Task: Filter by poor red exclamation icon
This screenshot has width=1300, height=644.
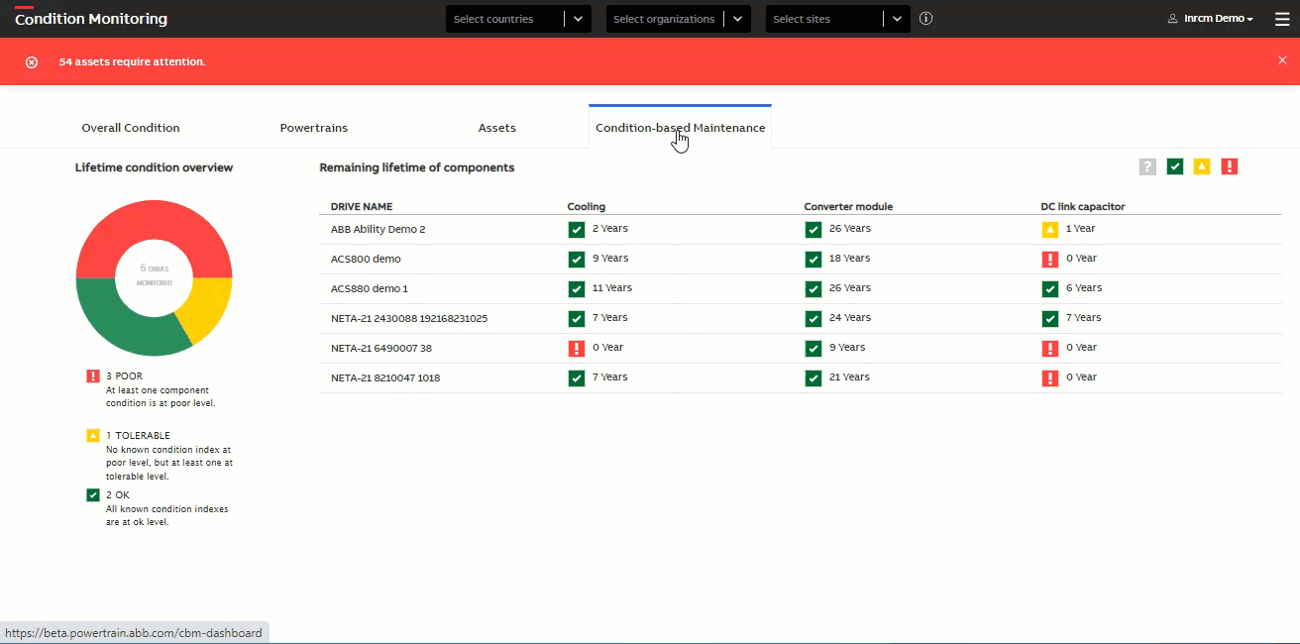Action: (1230, 167)
